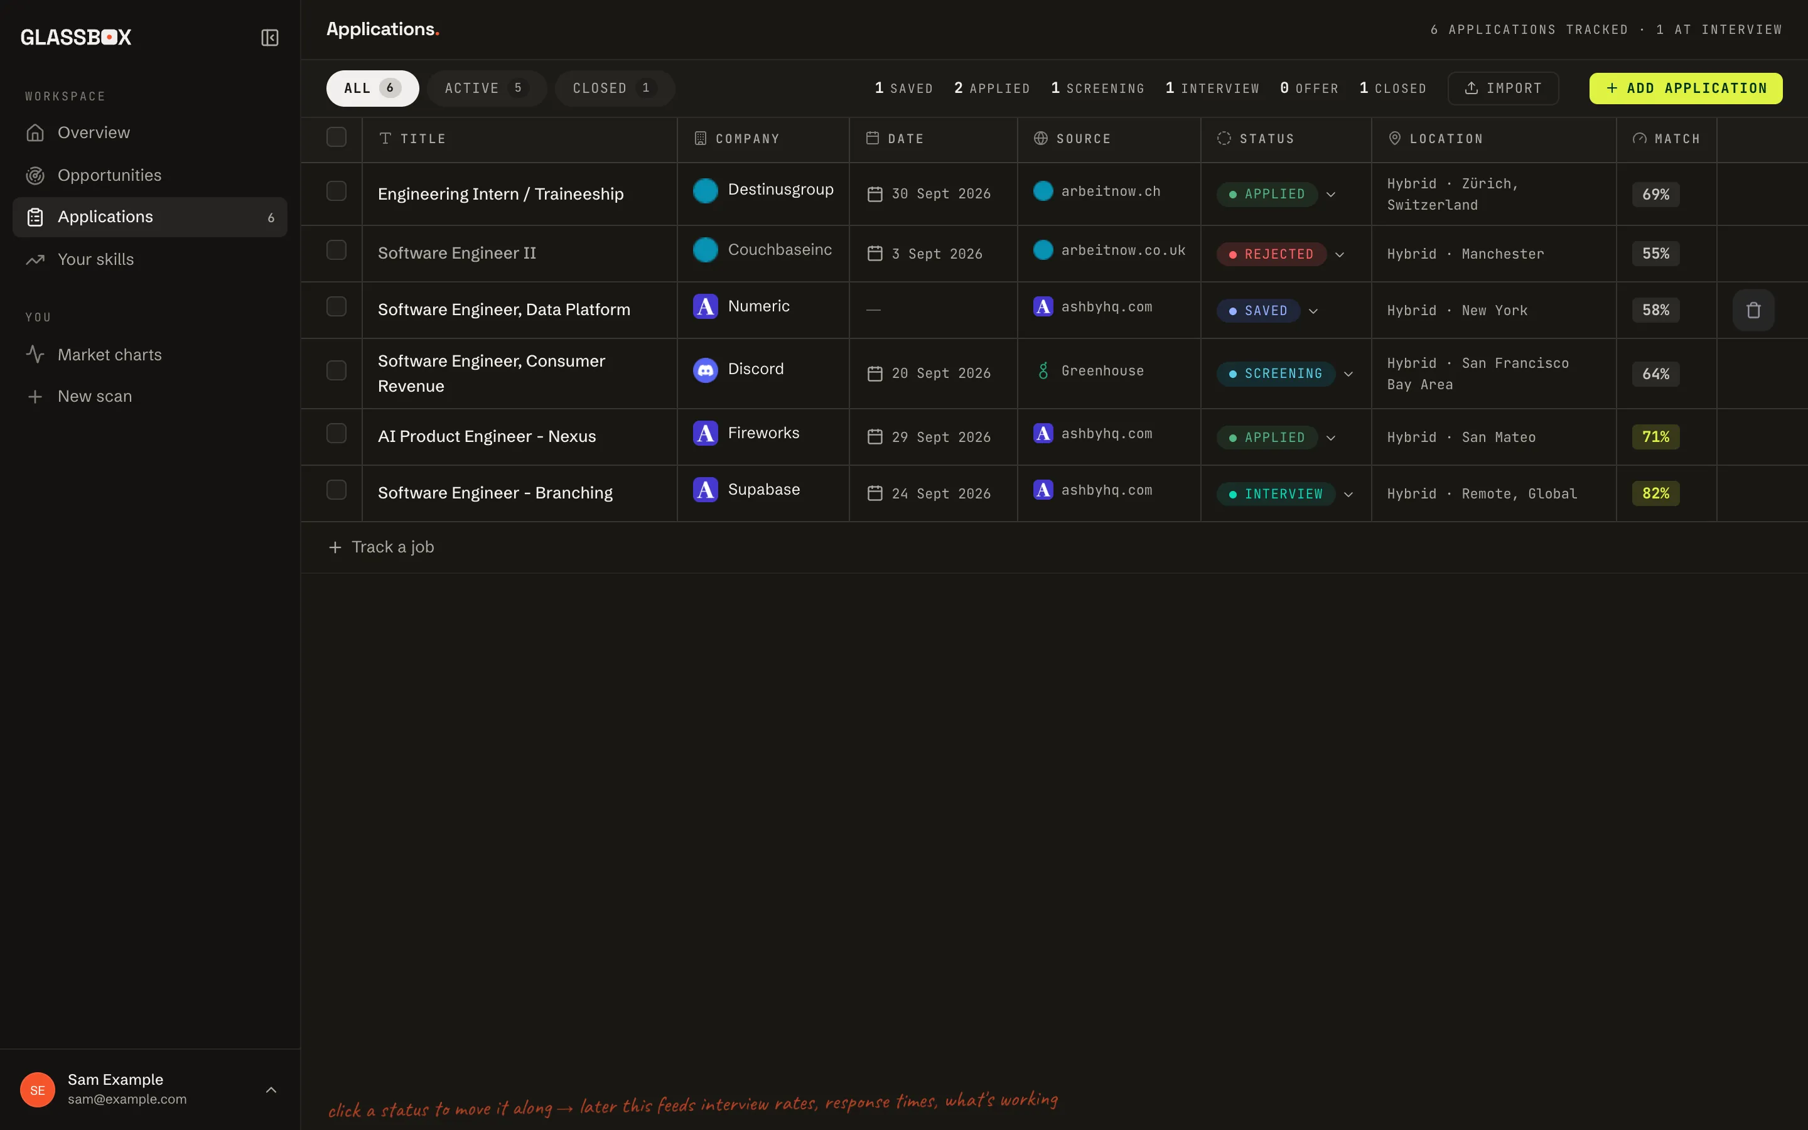
Task: Click the calendar icon beside 30 Sept 2026
Action: pyautogui.click(x=875, y=195)
